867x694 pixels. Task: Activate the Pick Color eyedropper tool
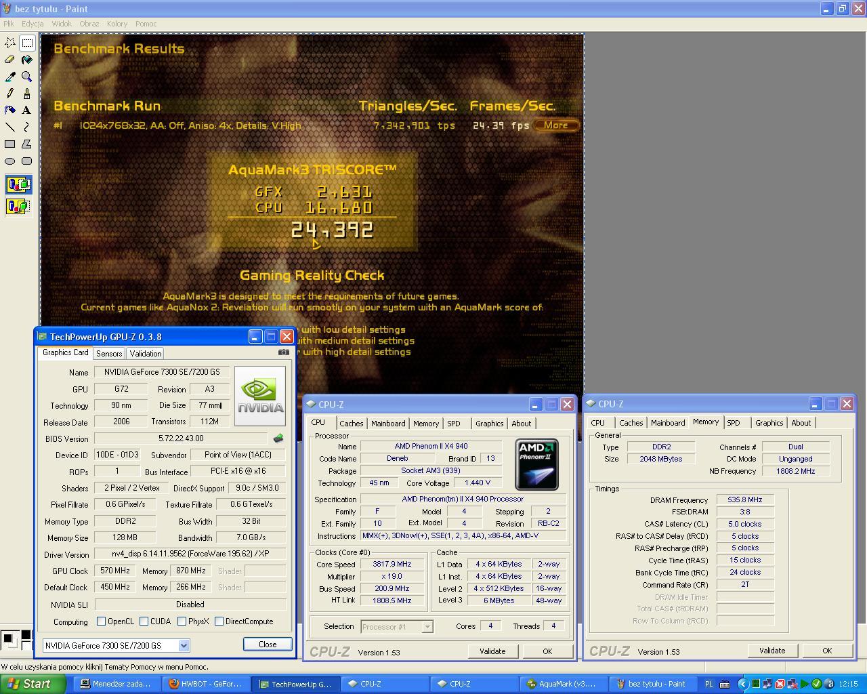point(10,77)
